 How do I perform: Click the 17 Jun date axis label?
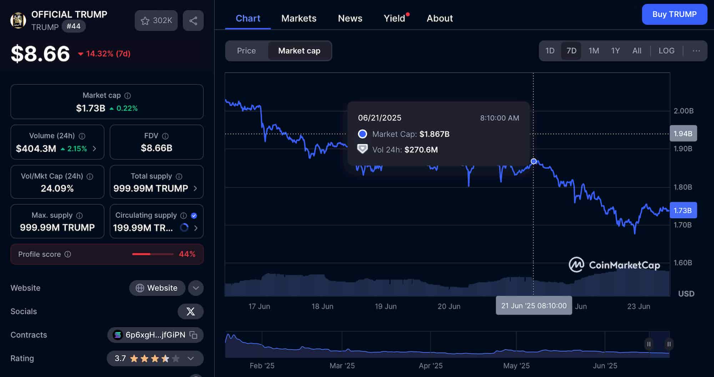[x=259, y=306]
